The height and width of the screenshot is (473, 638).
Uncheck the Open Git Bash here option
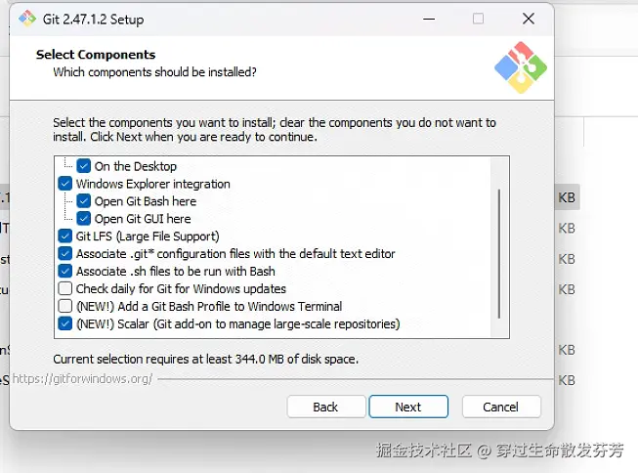click(x=84, y=201)
